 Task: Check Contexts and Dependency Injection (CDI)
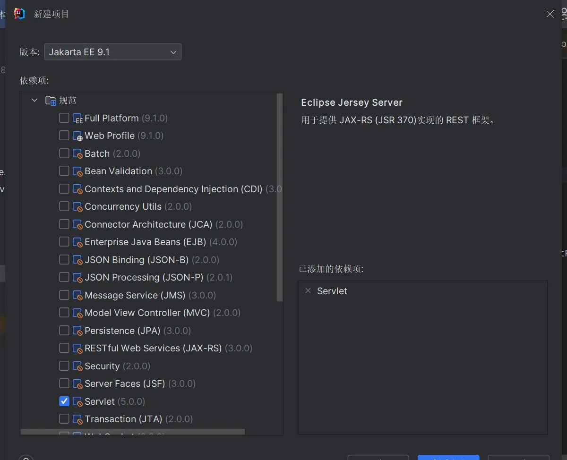(64, 188)
